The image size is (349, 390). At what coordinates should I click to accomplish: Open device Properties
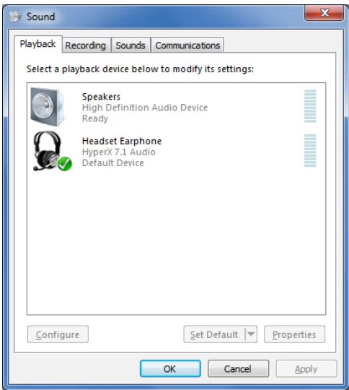pos(294,334)
